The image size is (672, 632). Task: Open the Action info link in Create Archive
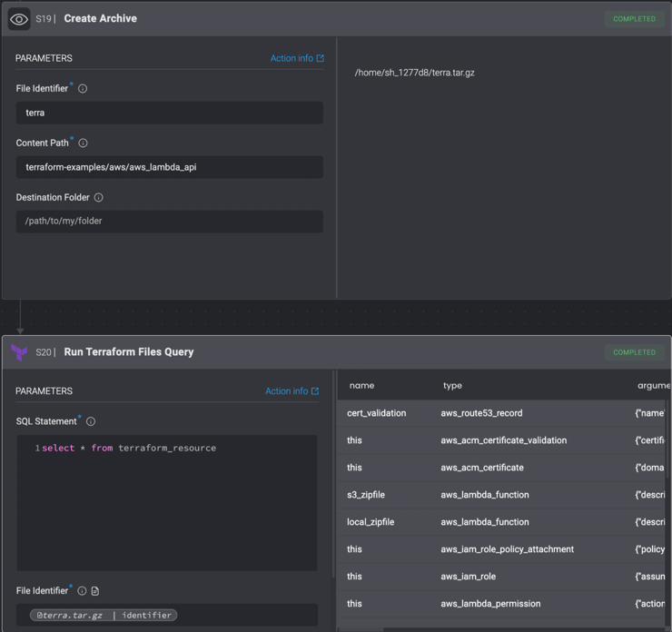pyautogui.click(x=292, y=58)
